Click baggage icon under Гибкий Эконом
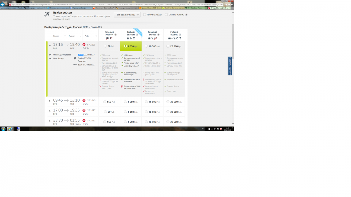 click(128, 38)
